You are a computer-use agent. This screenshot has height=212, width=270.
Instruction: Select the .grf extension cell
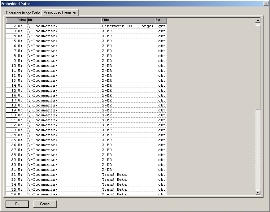pos(161,26)
